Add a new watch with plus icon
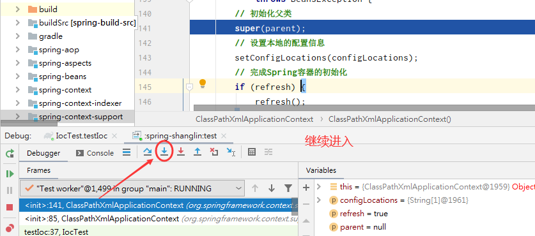Viewport: 535px width, 236px height. point(306,188)
